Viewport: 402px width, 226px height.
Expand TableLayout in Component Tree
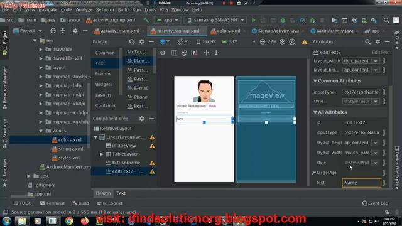pyautogui.click(x=102, y=154)
